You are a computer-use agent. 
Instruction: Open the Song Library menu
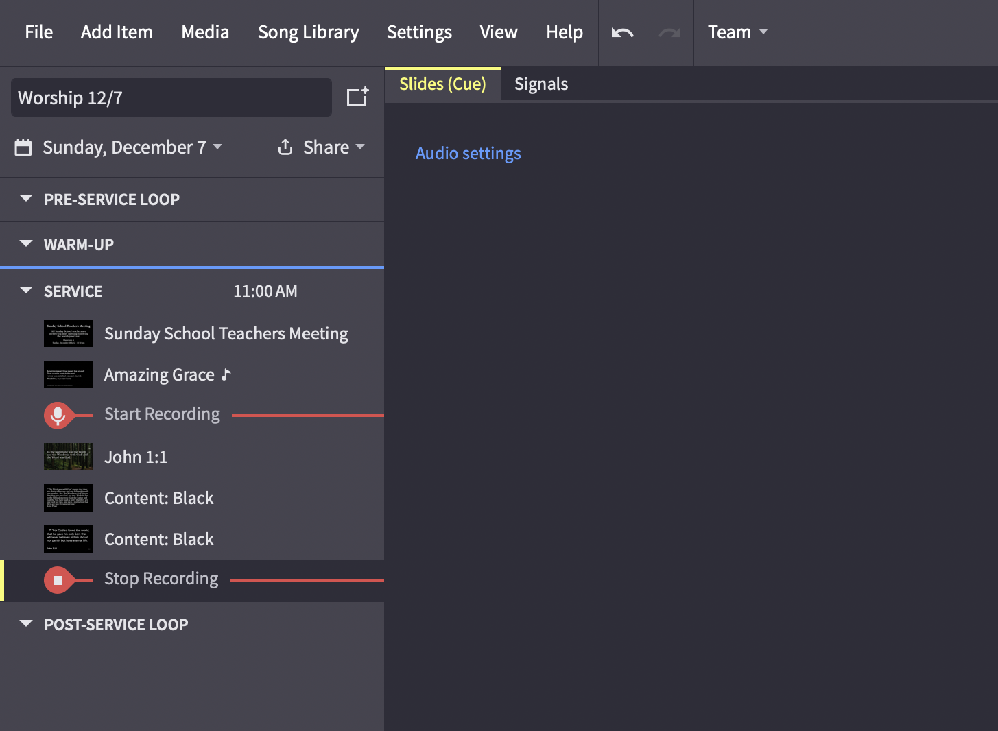pyautogui.click(x=308, y=32)
